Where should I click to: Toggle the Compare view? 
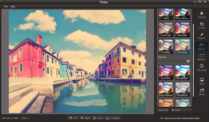pos(113,118)
